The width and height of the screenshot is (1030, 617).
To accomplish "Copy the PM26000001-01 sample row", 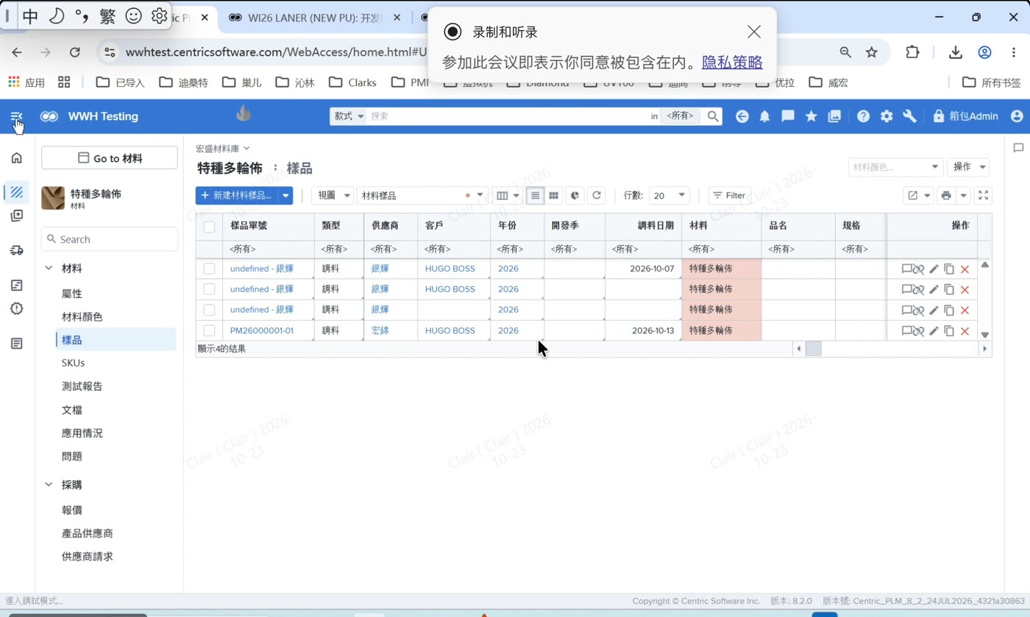I will [949, 331].
